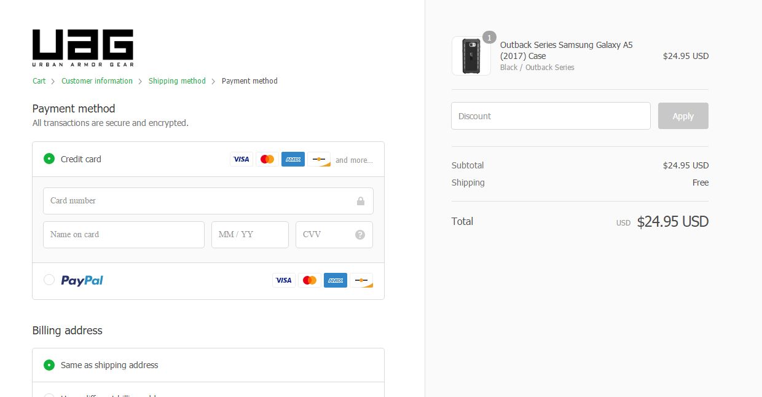Click the PayPal logo

click(x=82, y=280)
